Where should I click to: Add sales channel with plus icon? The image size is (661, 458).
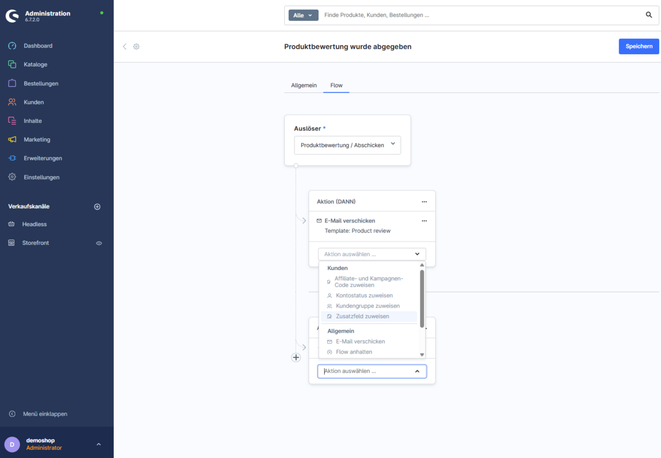tap(97, 207)
